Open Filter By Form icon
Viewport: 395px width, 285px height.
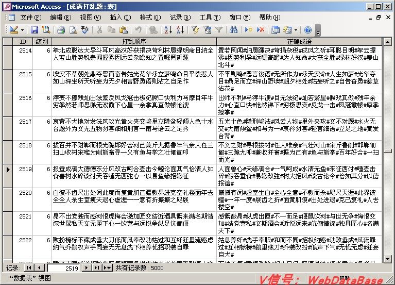pyautogui.click(x=207, y=30)
